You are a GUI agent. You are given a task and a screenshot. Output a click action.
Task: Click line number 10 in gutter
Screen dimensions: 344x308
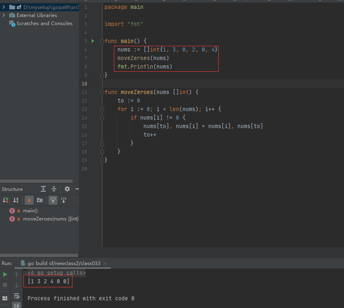pyautogui.click(x=84, y=84)
